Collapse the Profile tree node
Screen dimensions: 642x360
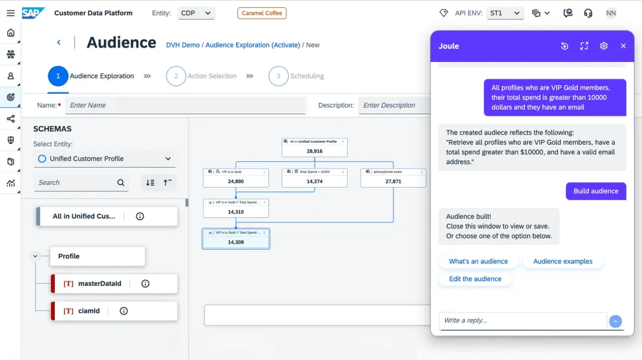coord(35,256)
